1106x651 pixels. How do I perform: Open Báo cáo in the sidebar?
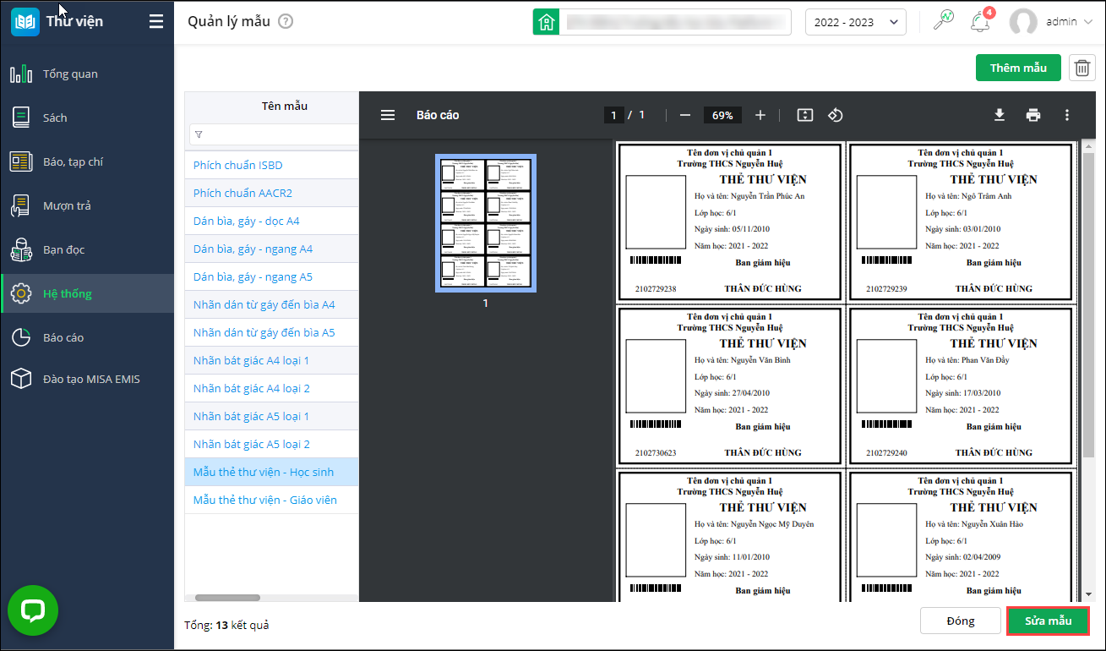tap(63, 337)
